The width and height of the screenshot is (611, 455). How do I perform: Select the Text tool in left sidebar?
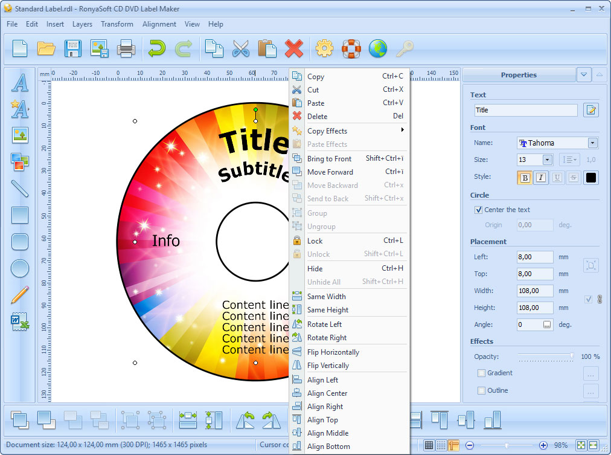point(20,83)
